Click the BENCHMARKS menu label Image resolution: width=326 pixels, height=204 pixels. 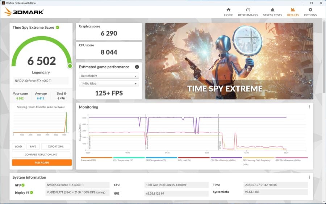tap(248, 15)
